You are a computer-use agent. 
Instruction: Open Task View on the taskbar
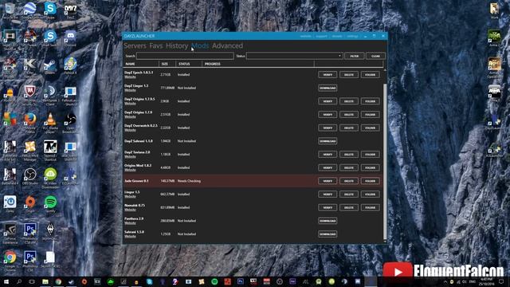[x=32, y=281]
